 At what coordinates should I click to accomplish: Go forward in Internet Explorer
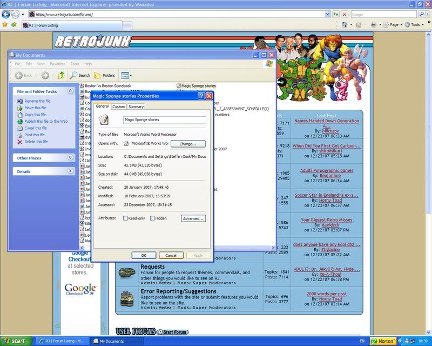(16, 14)
